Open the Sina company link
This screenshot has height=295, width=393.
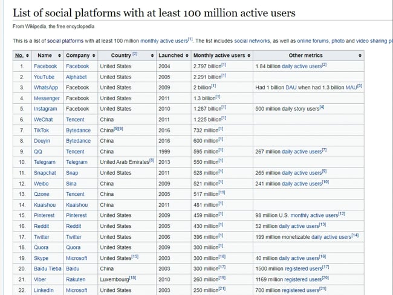pyautogui.click(x=71, y=184)
